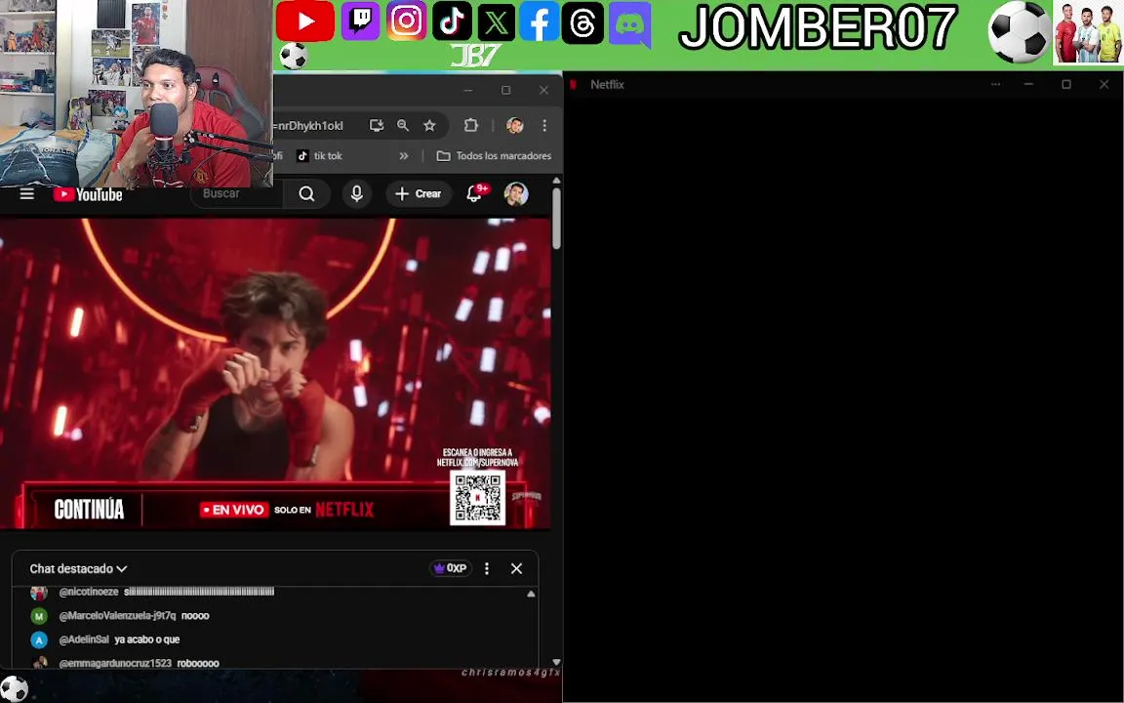Click the YouTube icon in stream banner
The width and height of the screenshot is (1124, 703).
click(x=304, y=21)
